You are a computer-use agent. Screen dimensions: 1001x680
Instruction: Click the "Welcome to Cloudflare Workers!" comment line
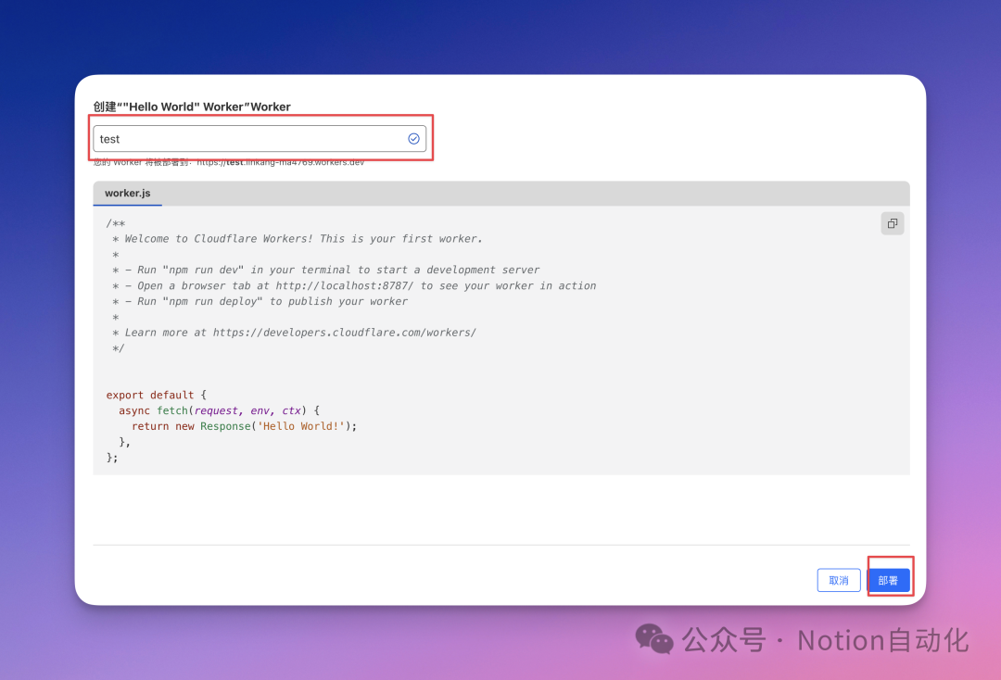(298, 239)
